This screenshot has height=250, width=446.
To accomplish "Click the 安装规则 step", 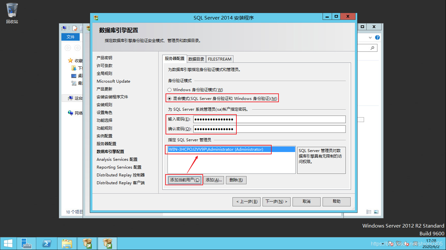I will click(104, 105).
